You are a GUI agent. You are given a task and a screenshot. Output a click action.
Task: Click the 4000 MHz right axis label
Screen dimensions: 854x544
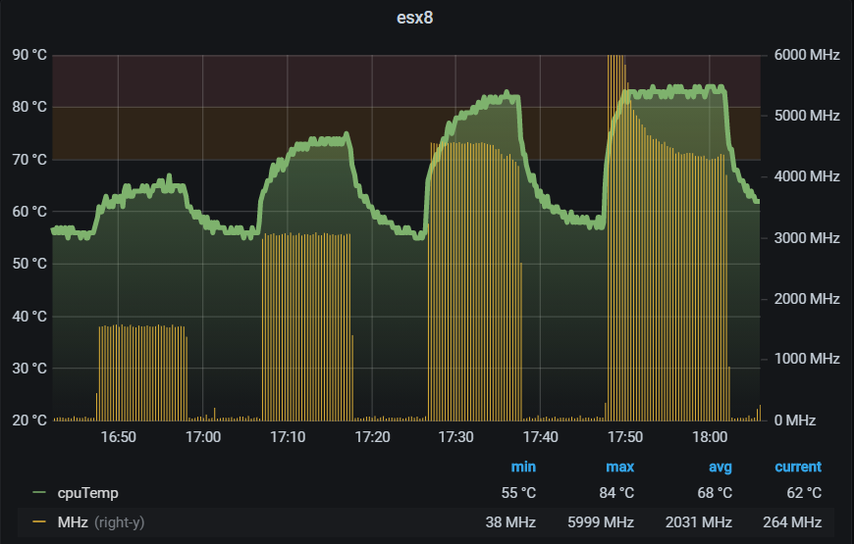(x=807, y=176)
